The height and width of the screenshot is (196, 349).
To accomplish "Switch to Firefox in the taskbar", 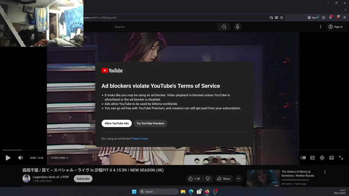I will (207, 192).
